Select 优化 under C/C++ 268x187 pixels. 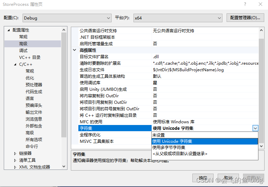pyautogui.click(x=30, y=78)
